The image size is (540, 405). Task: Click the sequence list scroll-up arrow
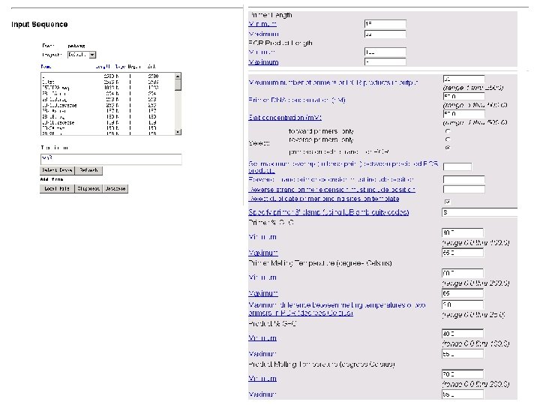click(x=178, y=76)
